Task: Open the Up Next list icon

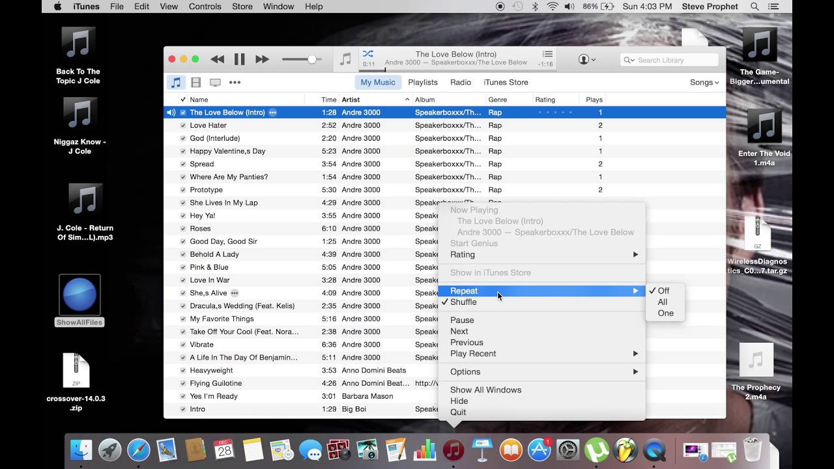Action: (x=547, y=54)
